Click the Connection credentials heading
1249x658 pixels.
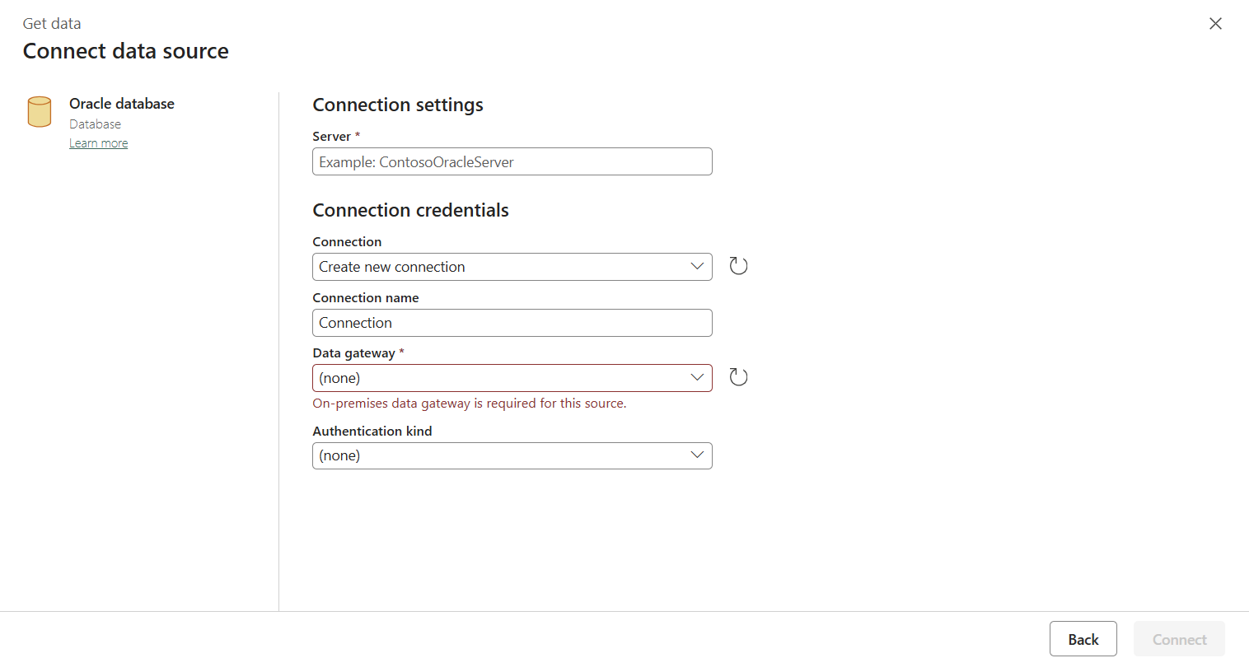[x=410, y=210]
